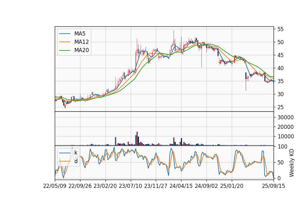Click the price axis value 35
Viewport: 304px width, 219px height.
(280, 81)
